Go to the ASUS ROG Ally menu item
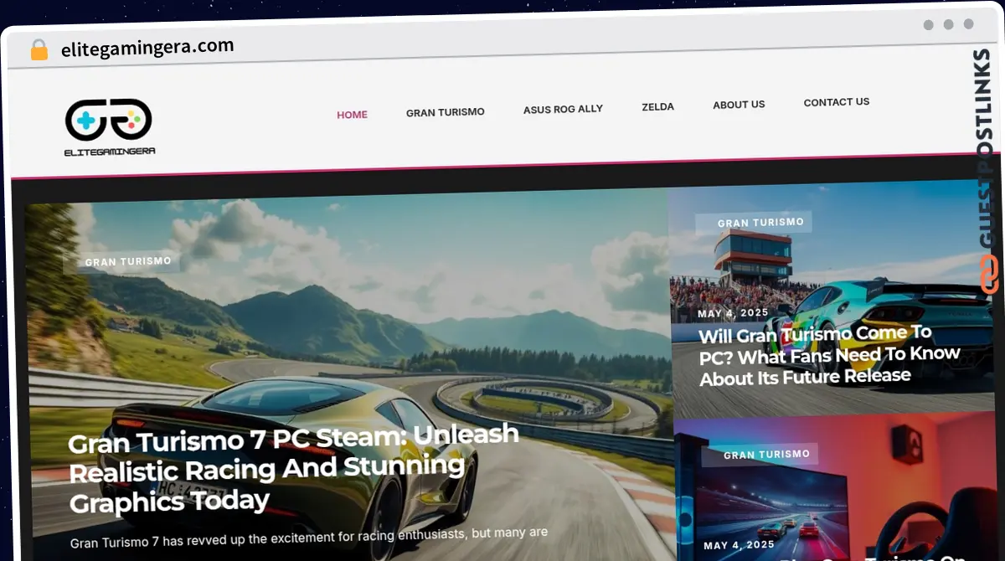 point(563,109)
